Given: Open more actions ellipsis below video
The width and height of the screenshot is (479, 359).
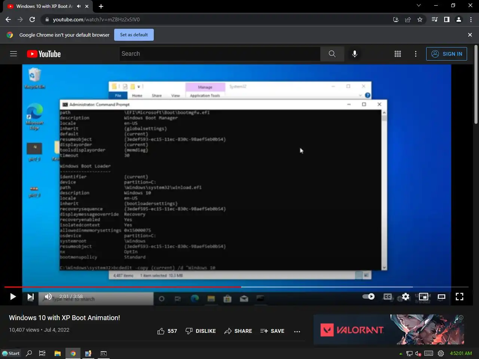Looking at the screenshot, I should click(297, 331).
